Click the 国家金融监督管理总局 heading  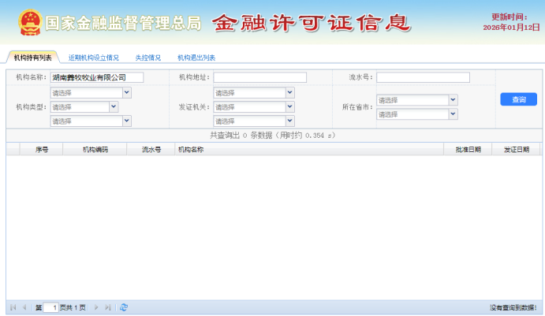click(x=123, y=24)
